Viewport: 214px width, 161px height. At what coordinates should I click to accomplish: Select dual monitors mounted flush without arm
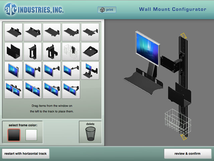[33, 90]
